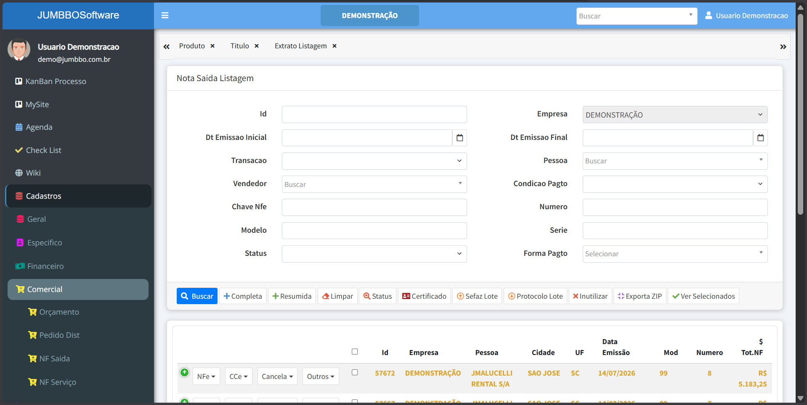This screenshot has height=405, width=807.
Task: Click the Protocolo Lote button
Action: click(535, 296)
